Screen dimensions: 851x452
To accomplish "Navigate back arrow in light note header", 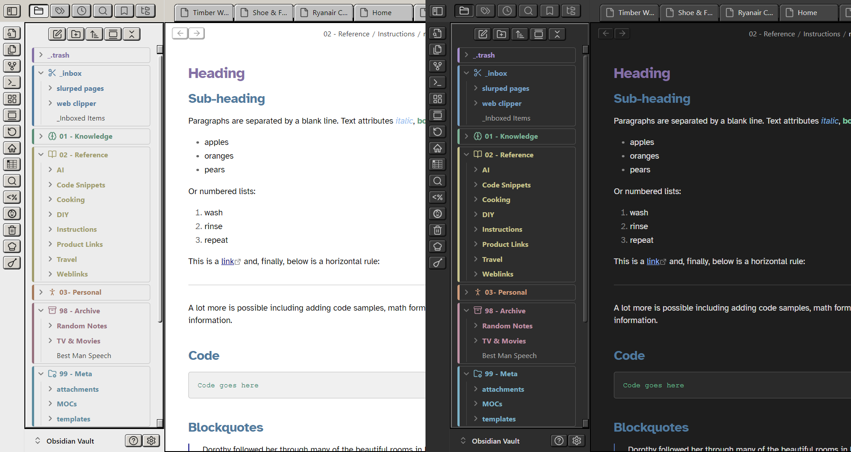I will coord(180,33).
